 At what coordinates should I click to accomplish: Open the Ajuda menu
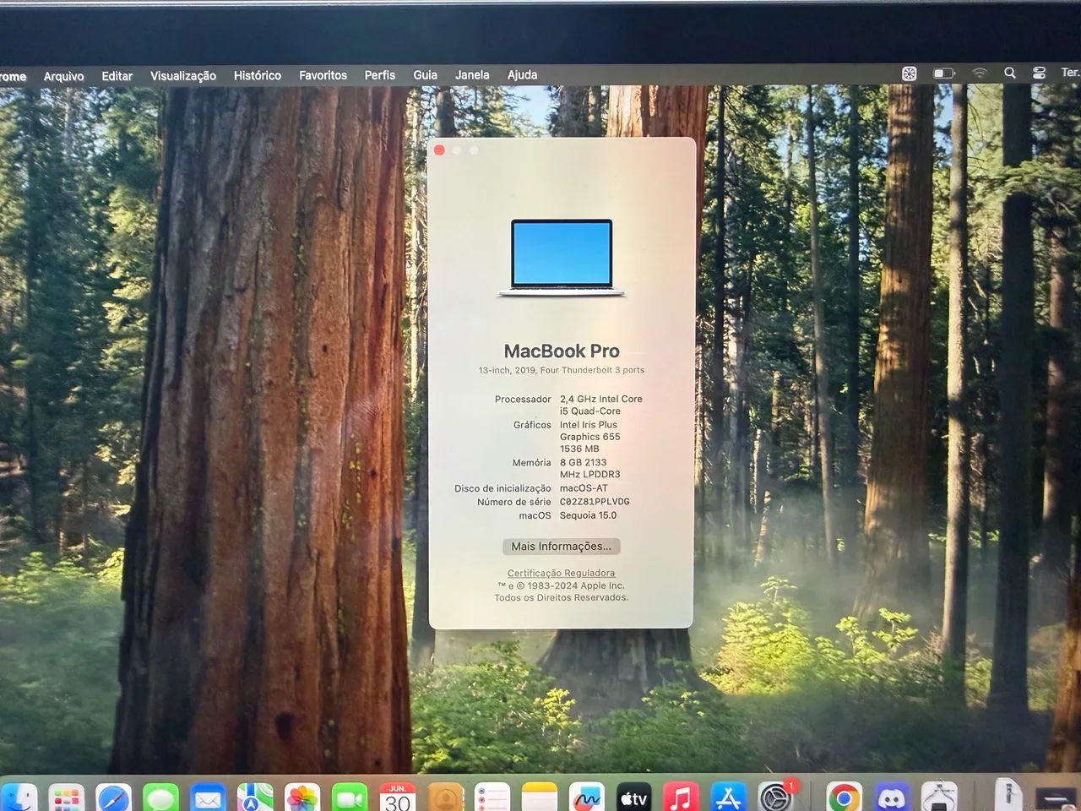pos(522,74)
